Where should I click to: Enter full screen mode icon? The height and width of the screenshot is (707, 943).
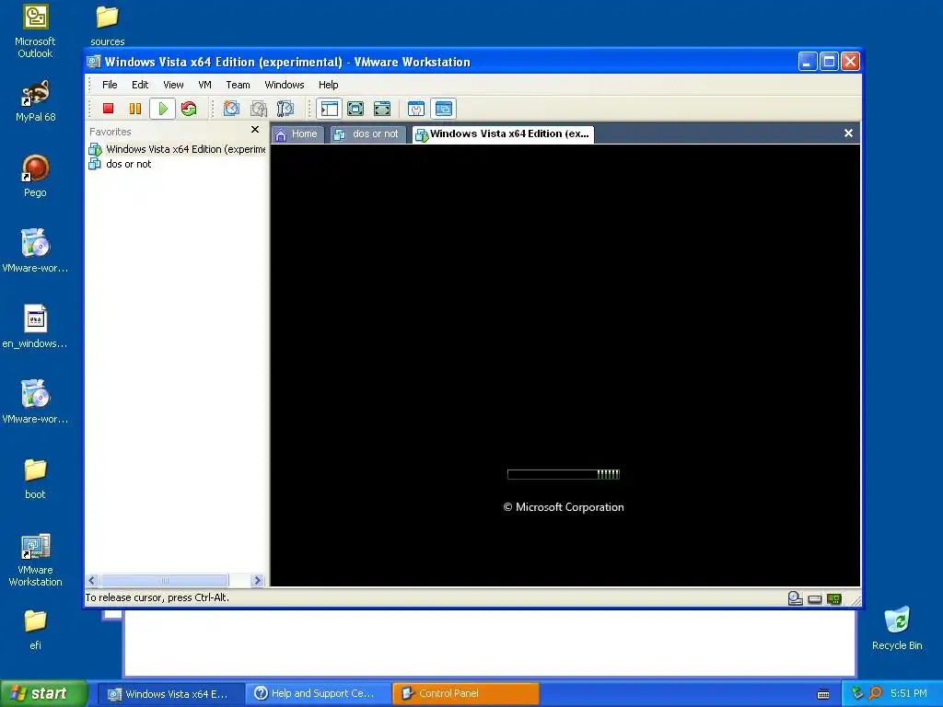click(355, 109)
